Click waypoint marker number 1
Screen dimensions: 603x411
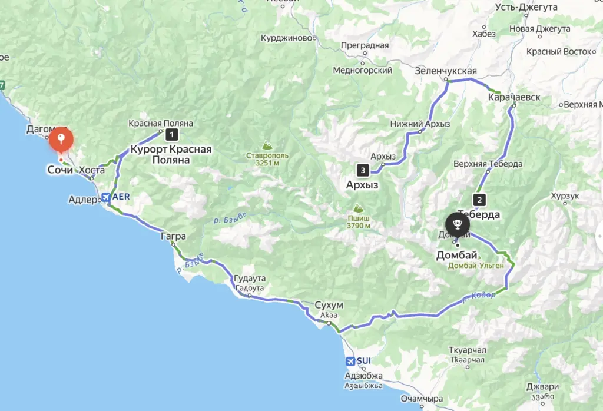[x=171, y=135]
